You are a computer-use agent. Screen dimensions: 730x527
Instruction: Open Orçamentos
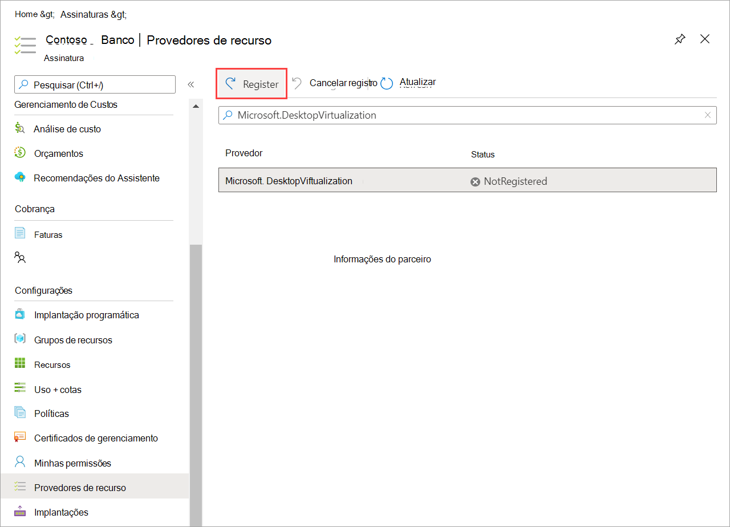[x=58, y=153]
